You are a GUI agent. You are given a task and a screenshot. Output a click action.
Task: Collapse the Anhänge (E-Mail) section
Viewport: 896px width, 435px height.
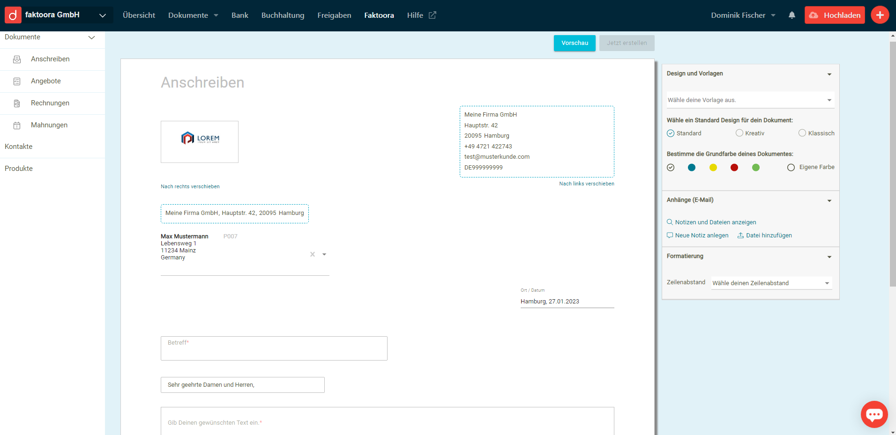click(x=829, y=200)
